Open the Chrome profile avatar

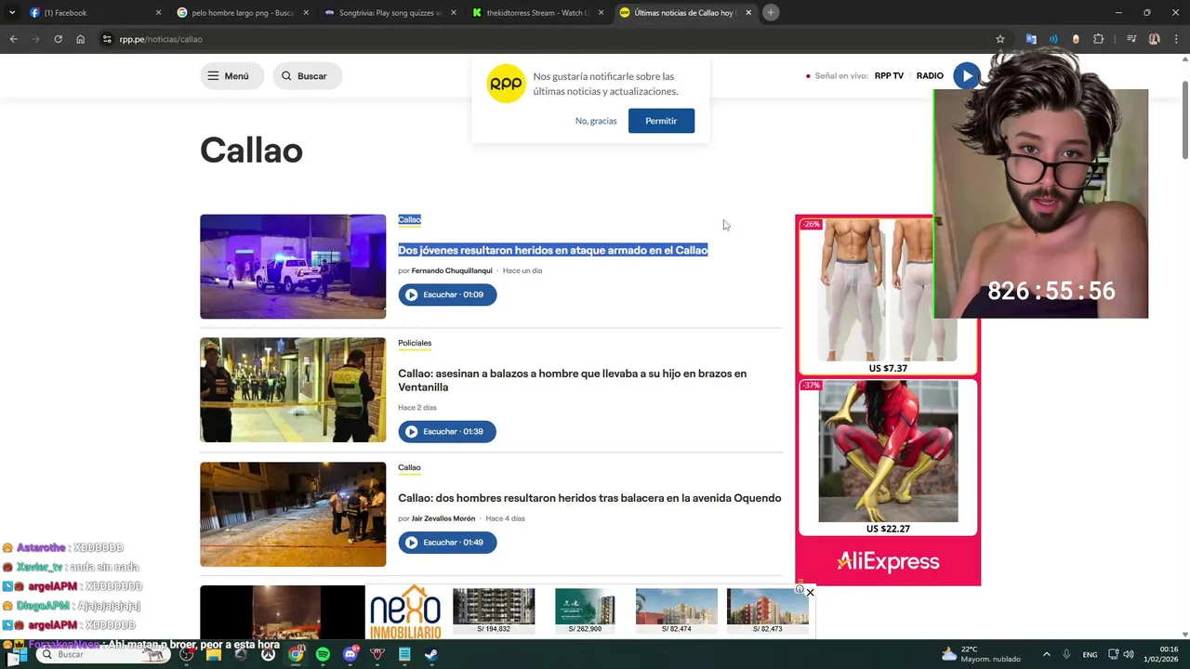coord(1154,39)
